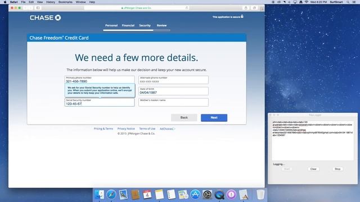Open the App Store icon in the Dock
Image resolution: width=360 pixels, height=202 pixels.
(x=195, y=195)
